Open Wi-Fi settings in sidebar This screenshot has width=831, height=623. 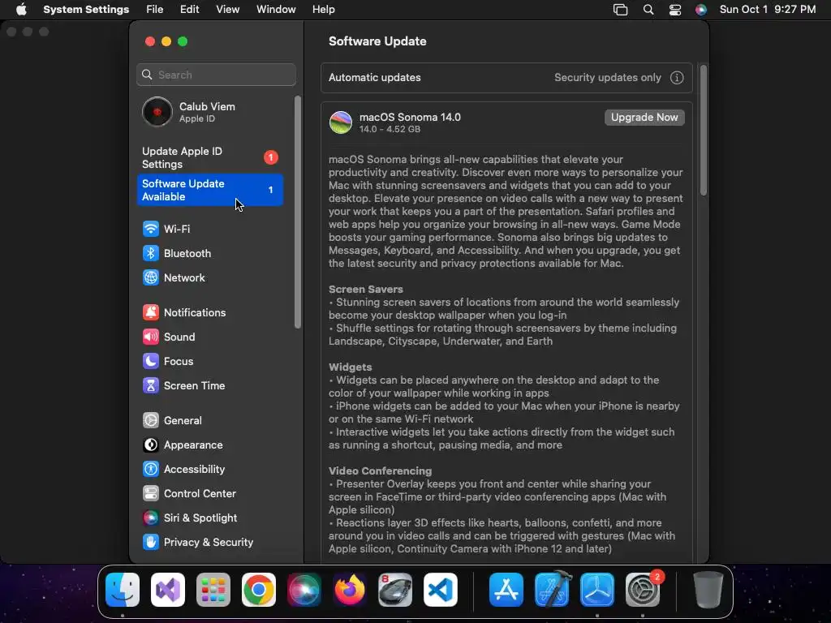(210, 229)
